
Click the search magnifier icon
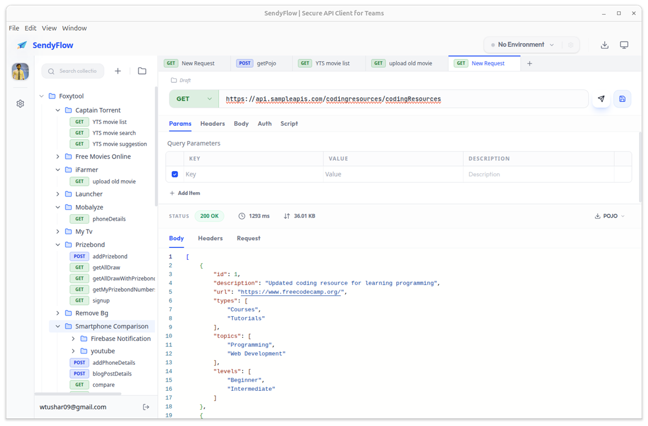51,71
